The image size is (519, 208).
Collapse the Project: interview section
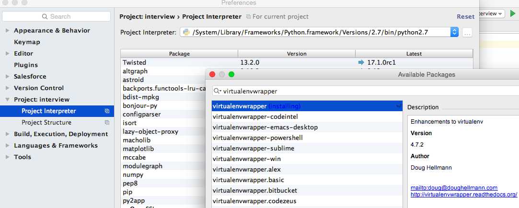pos(7,99)
